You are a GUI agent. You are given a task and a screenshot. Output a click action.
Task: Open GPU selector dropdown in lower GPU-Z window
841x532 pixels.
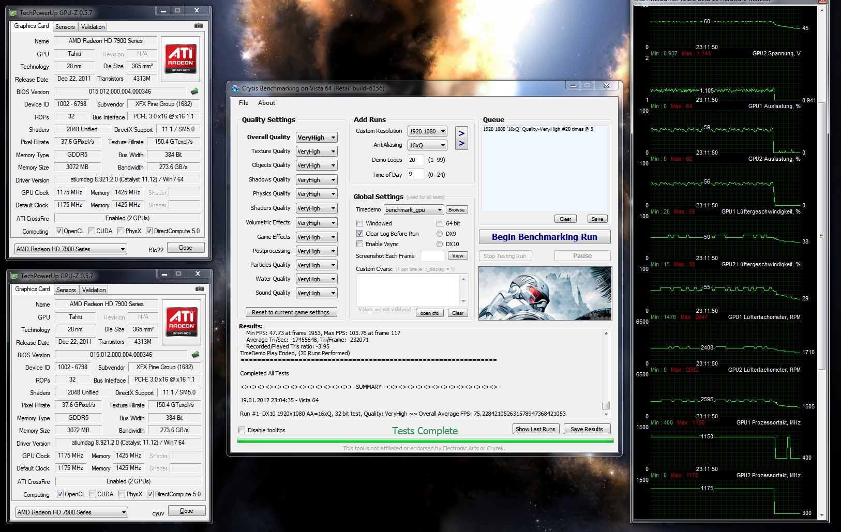(x=71, y=512)
